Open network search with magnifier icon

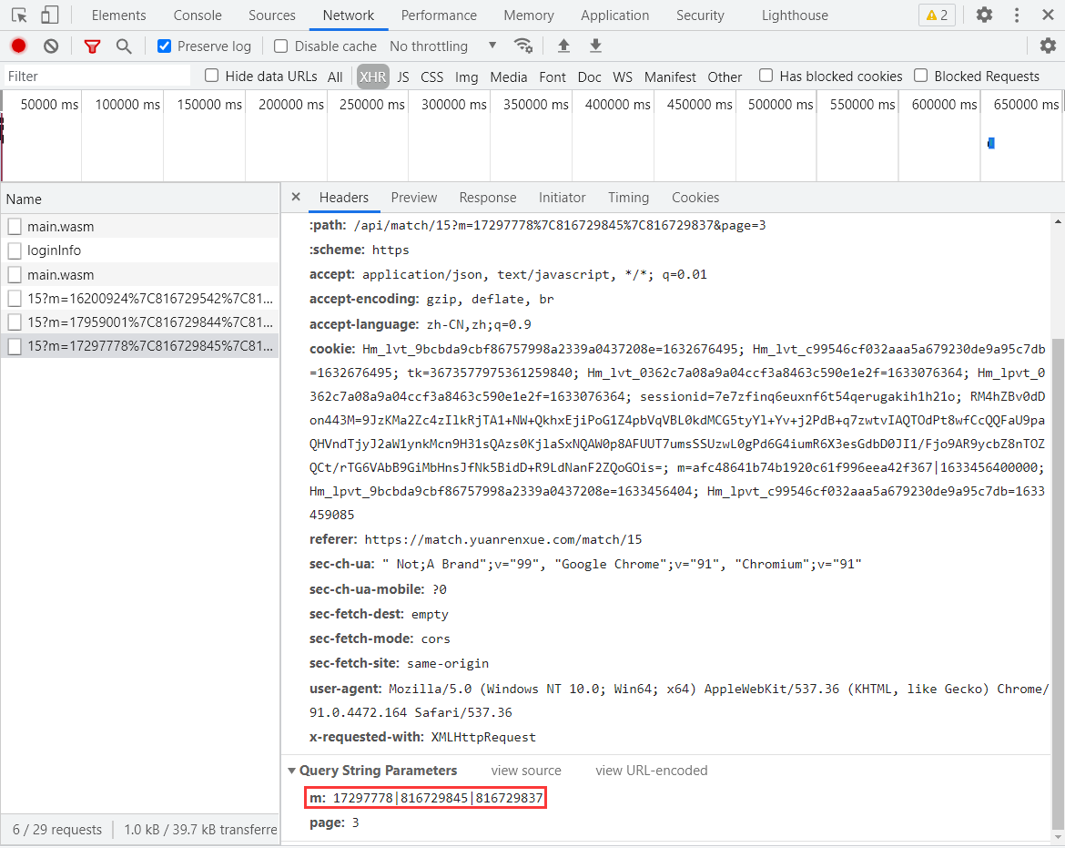click(124, 46)
